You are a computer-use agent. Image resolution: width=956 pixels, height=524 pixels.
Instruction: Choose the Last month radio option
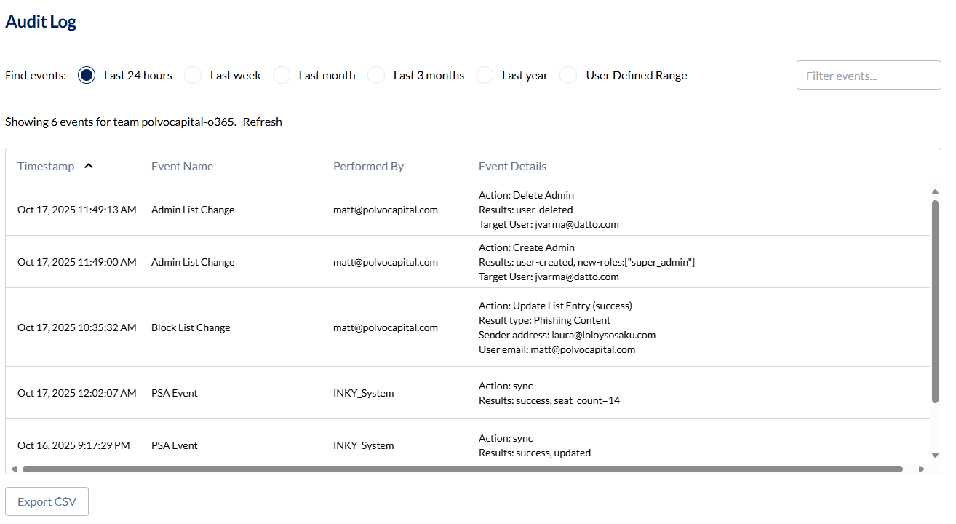click(282, 75)
